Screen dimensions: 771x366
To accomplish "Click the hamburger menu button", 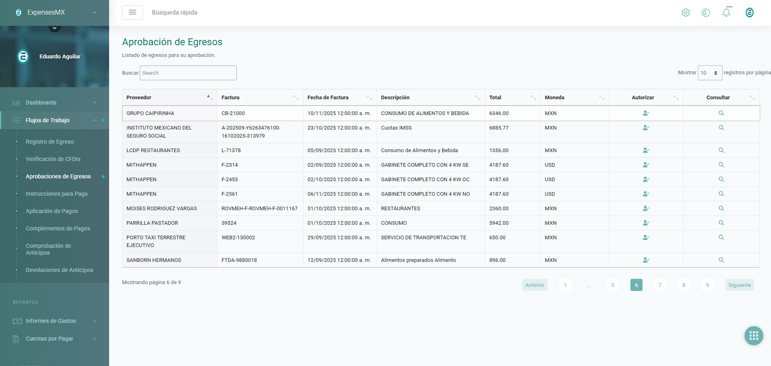I will point(132,12).
